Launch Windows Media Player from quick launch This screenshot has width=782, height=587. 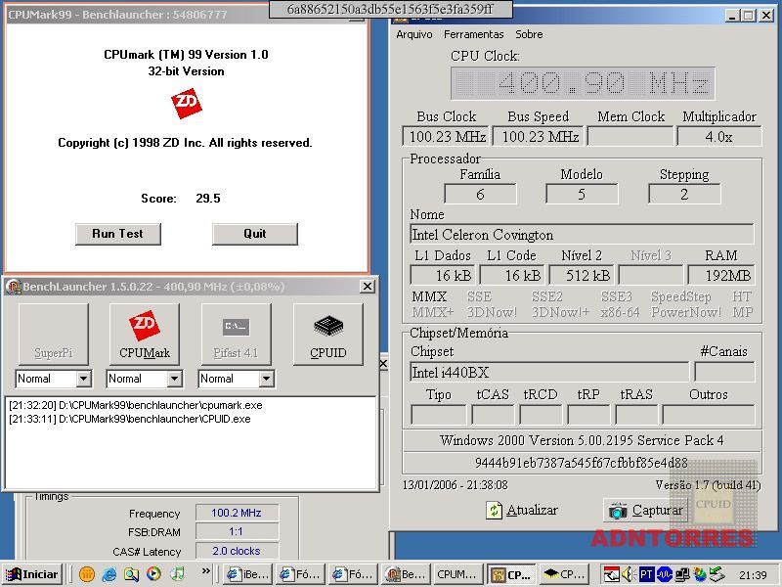tap(154, 574)
